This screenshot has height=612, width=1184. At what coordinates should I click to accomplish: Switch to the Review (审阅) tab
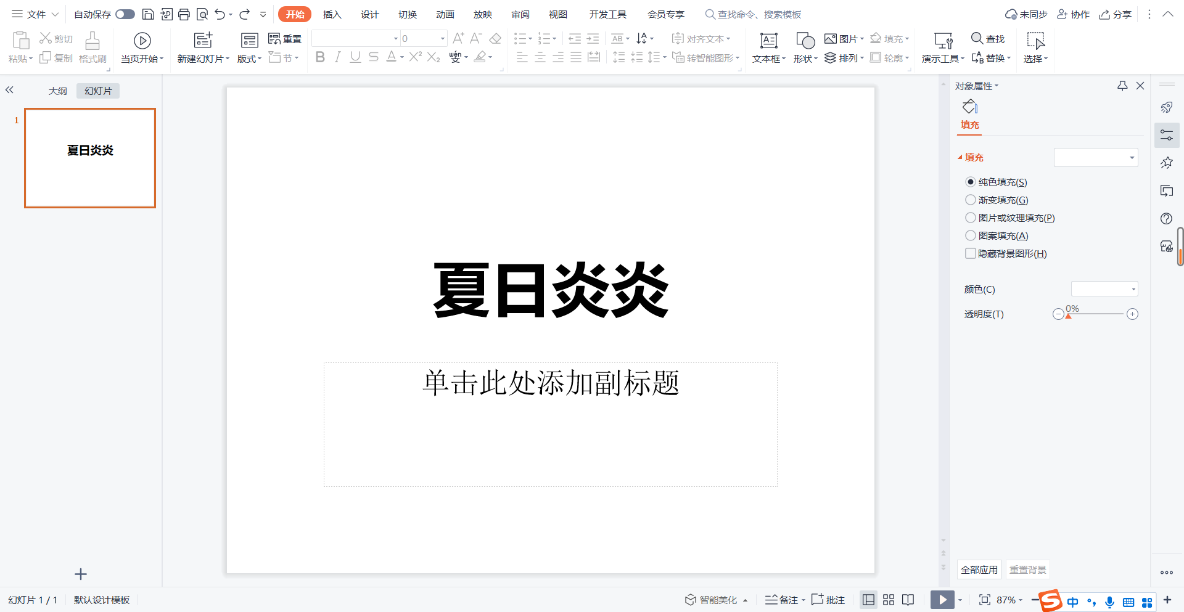click(x=520, y=14)
